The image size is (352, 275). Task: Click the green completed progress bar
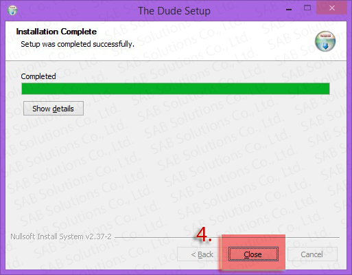click(176, 89)
